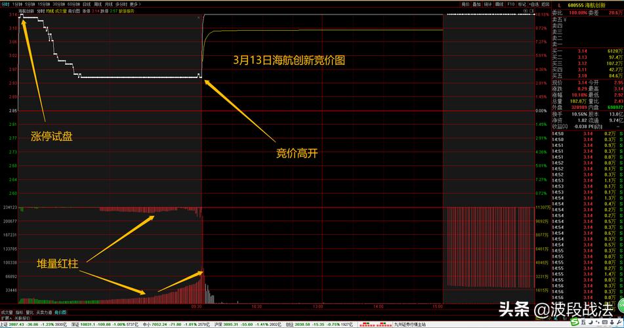The width and height of the screenshot is (624, 328).
Task: Open the 关联报价 tab
Action: (22, 318)
